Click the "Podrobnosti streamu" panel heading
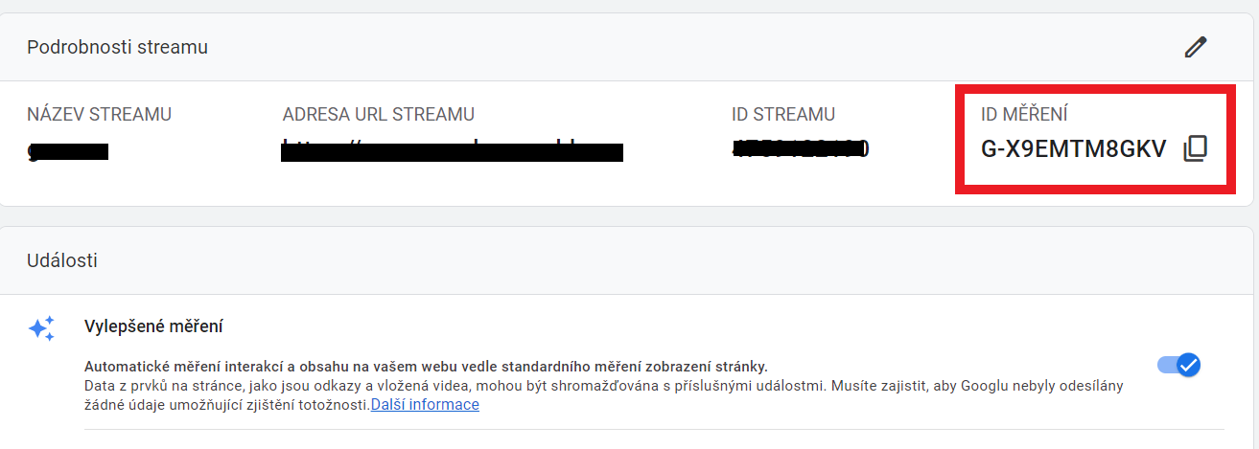 (117, 47)
